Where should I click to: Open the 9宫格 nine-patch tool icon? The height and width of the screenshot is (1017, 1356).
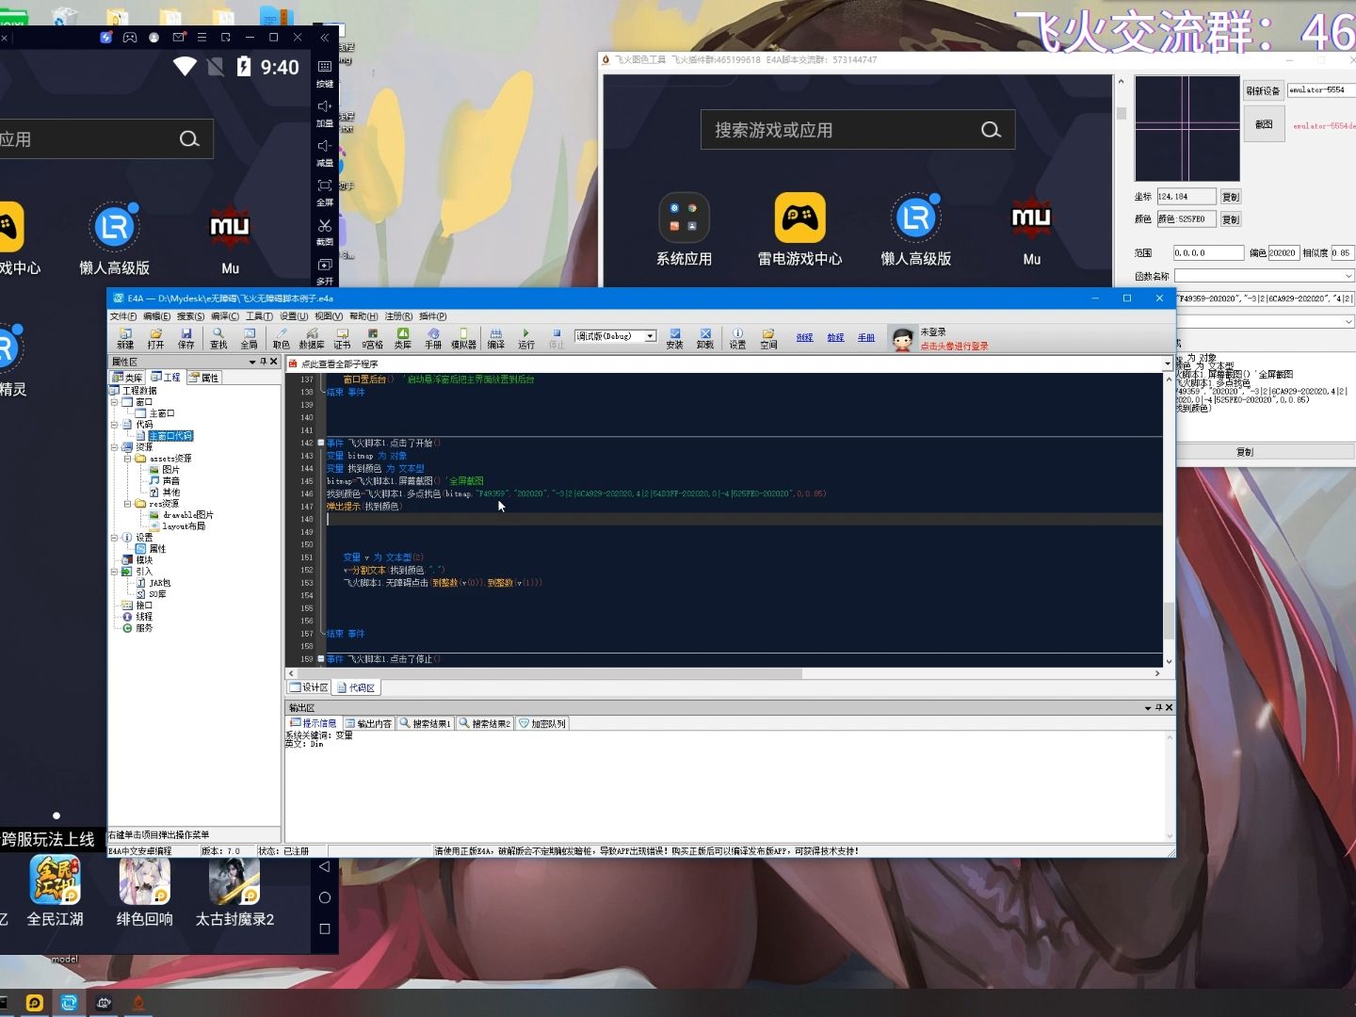click(x=373, y=338)
